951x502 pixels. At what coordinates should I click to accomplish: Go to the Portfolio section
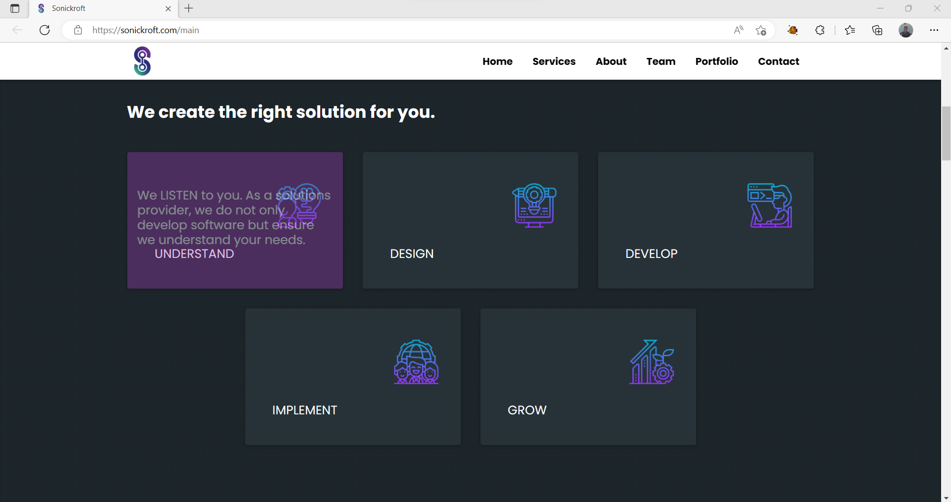point(716,61)
